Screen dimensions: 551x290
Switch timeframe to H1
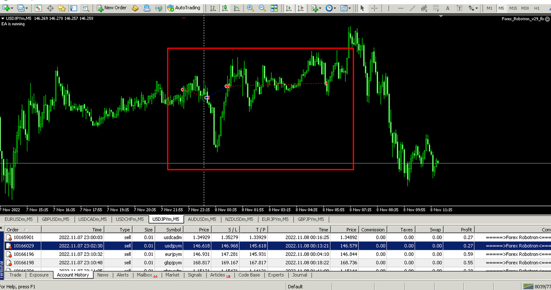click(537, 8)
